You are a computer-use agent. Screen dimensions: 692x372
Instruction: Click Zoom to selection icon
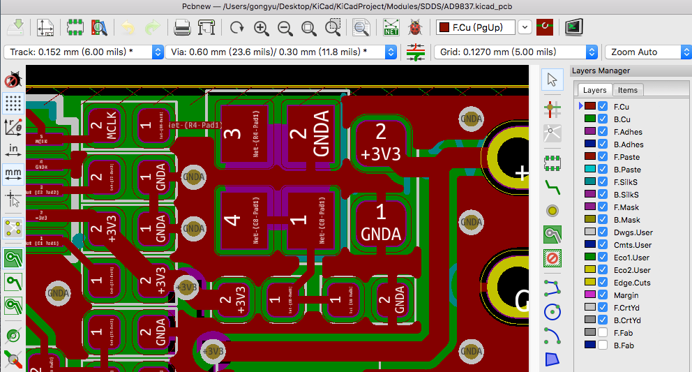tap(333, 27)
